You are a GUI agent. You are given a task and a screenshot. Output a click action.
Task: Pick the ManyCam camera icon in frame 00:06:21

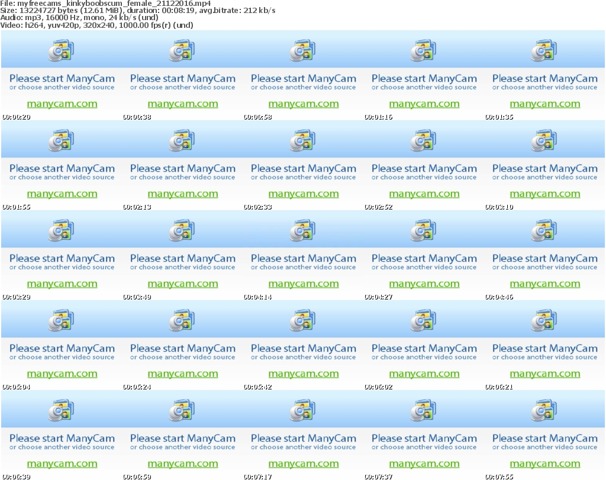pos(544,320)
